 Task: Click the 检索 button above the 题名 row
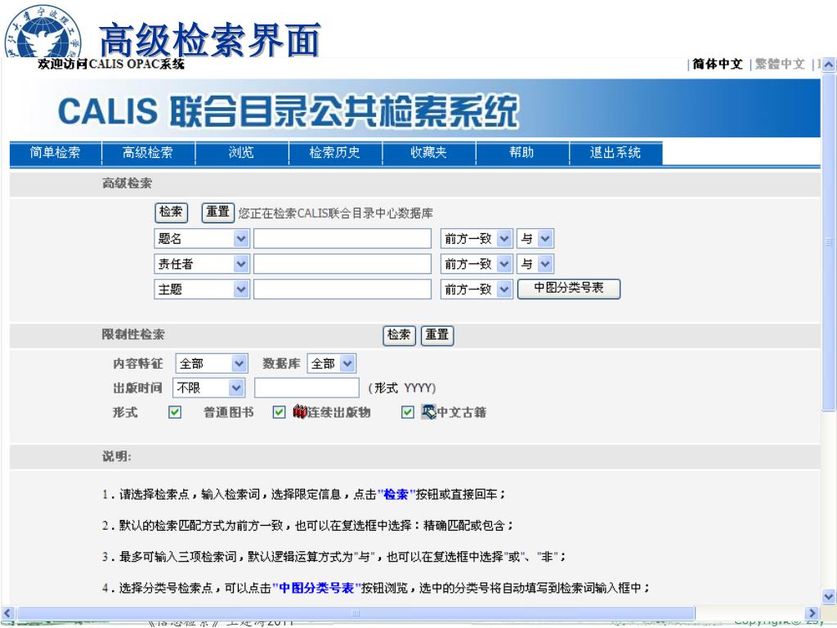tap(171, 212)
